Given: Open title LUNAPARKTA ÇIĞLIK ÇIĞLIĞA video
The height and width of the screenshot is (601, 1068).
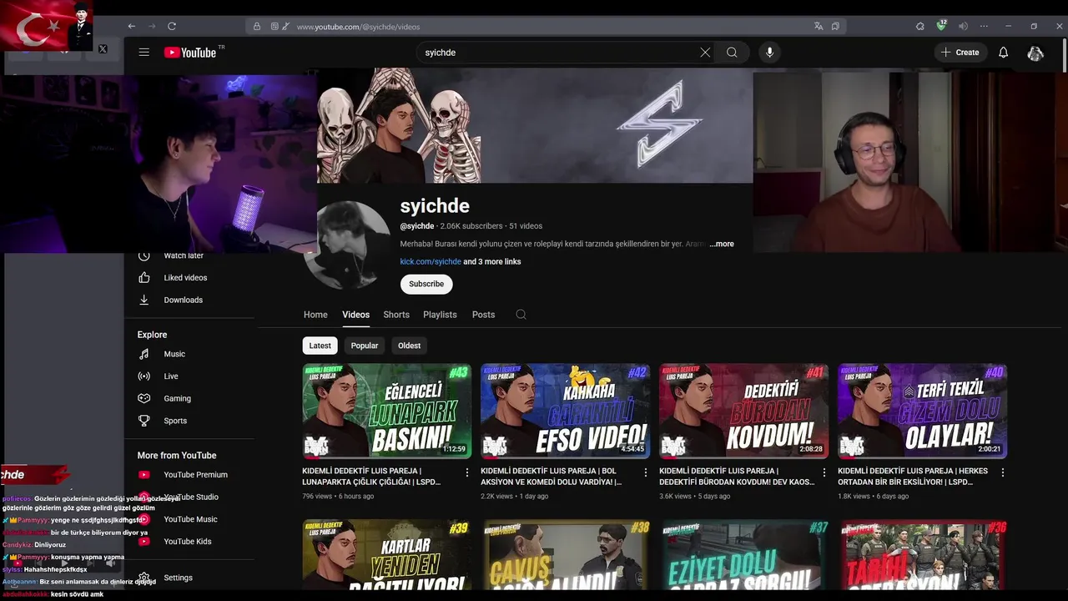Looking at the screenshot, I should tap(372, 476).
